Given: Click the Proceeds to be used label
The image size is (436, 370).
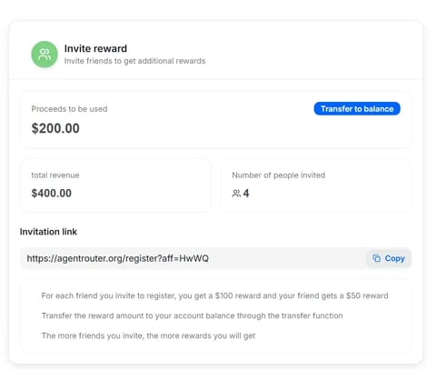Looking at the screenshot, I should click(x=69, y=109).
